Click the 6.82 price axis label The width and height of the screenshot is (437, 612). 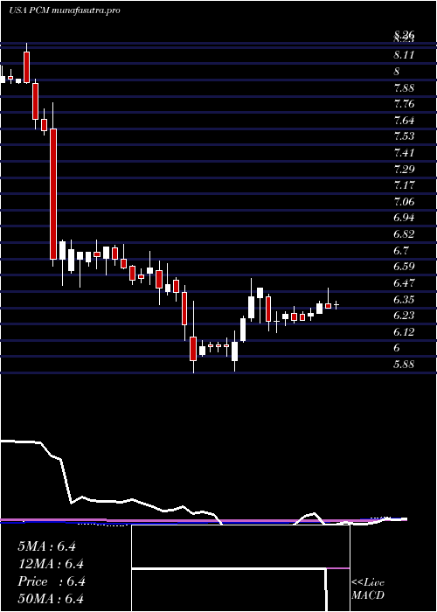(x=404, y=233)
